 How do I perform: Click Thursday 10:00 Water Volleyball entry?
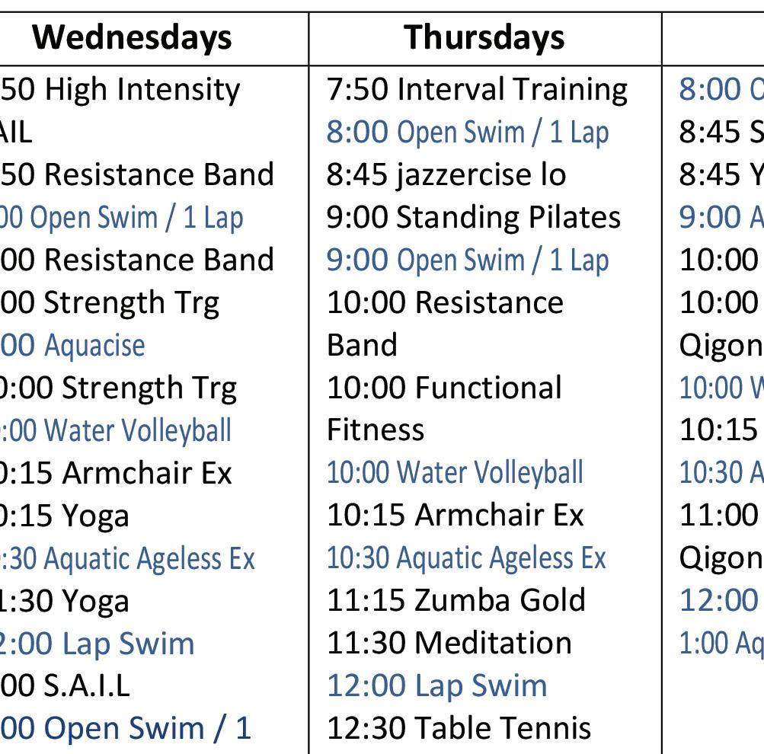[455, 474]
